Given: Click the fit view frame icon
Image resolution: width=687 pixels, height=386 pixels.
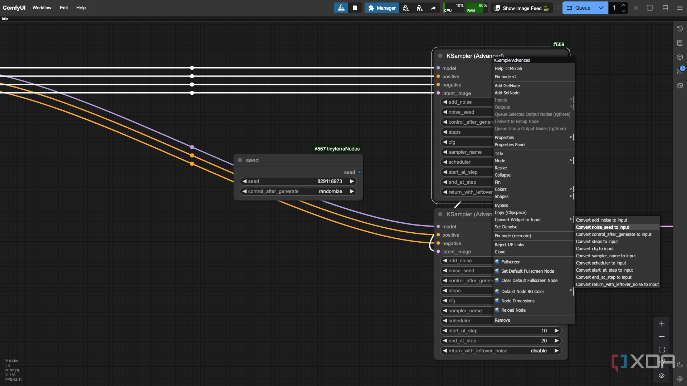Looking at the screenshot, I should (662, 350).
